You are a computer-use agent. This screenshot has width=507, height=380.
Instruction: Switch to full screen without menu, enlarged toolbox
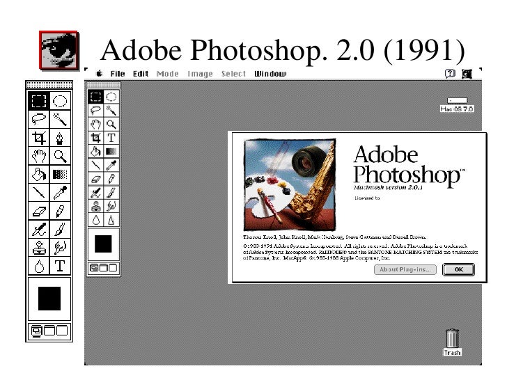pyautogui.click(x=62, y=331)
